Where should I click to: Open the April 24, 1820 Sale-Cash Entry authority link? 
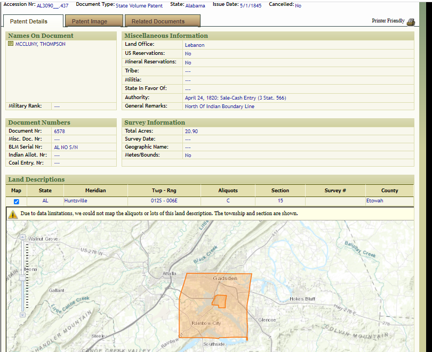pyautogui.click(x=235, y=98)
